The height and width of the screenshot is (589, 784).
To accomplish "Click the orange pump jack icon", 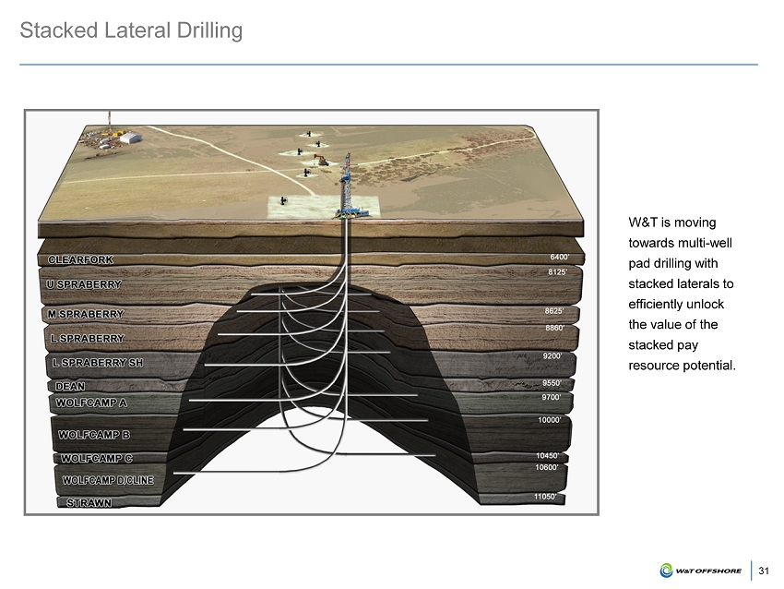I will 320,161.
